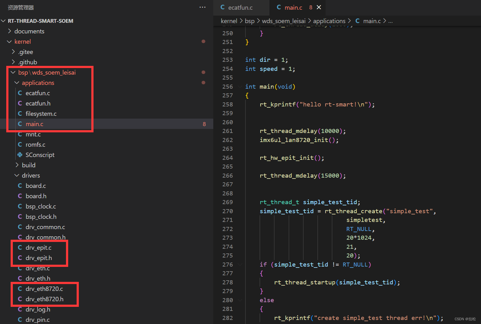Viewport: 481px width, 324px height.
Task: Open romfs.c in the file tree
Action: 35,145
